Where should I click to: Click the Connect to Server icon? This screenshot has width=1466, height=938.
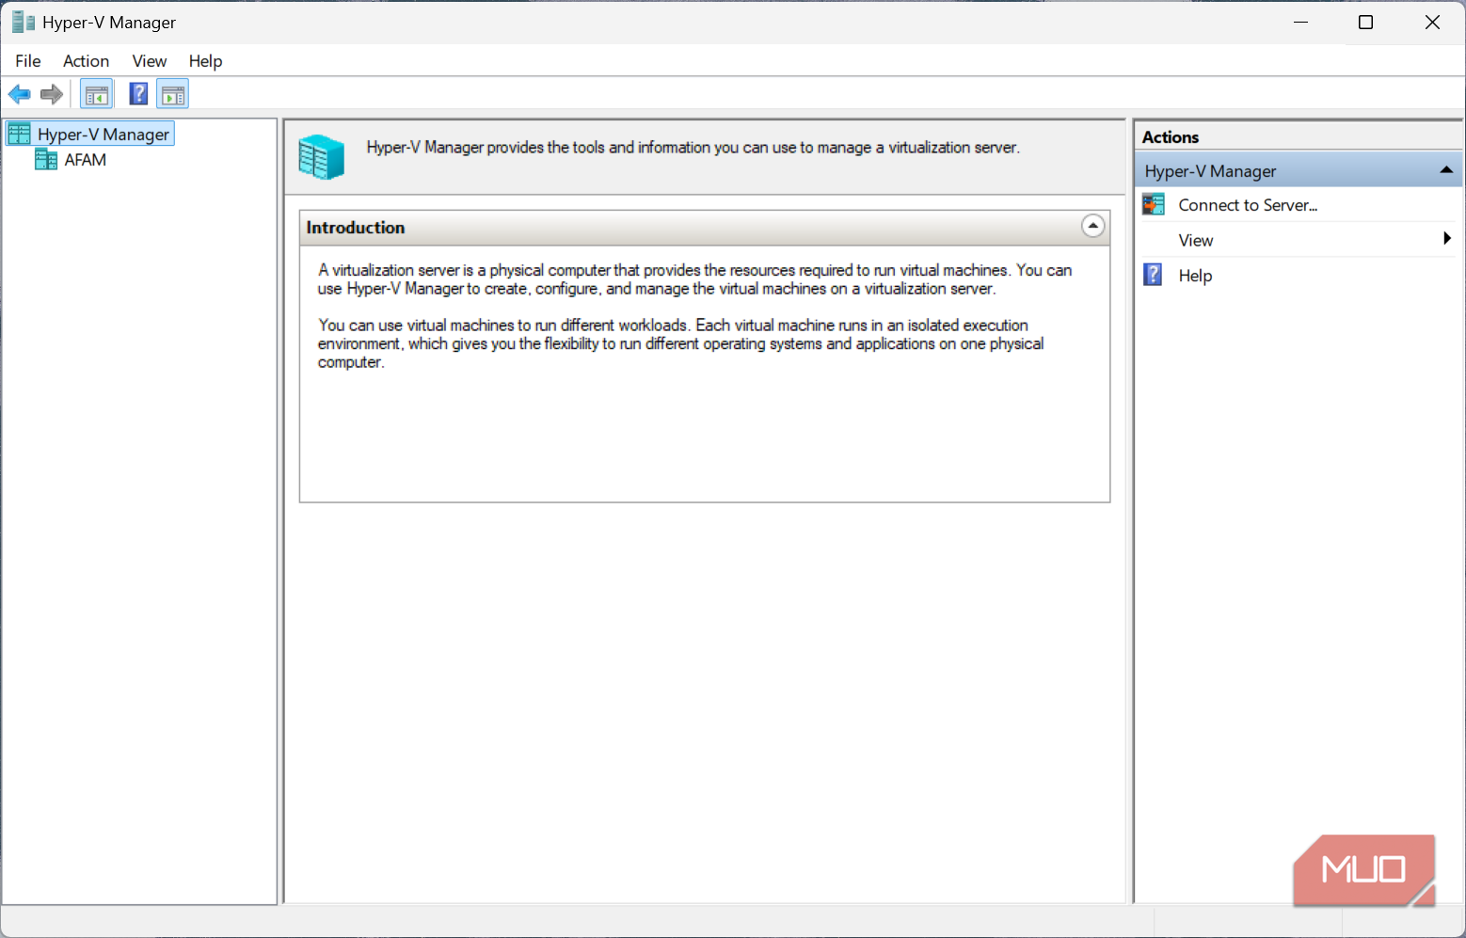pyautogui.click(x=1154, y=204)
